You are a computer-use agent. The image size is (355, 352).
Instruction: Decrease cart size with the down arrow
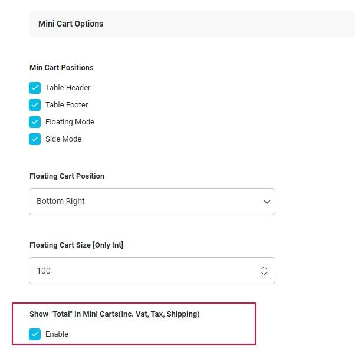pos(264,273)
